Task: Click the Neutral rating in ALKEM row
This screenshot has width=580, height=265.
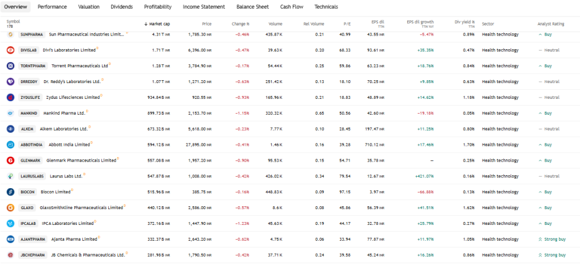Action: (x=549, y=129)
